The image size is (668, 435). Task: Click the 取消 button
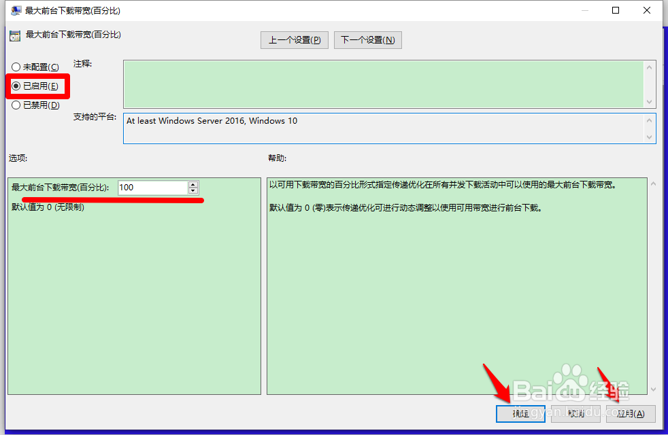point(575,413)
